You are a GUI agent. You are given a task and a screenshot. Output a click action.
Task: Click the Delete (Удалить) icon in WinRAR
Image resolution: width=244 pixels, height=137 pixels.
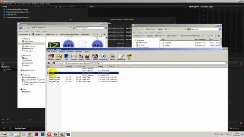tap(81, 57)
